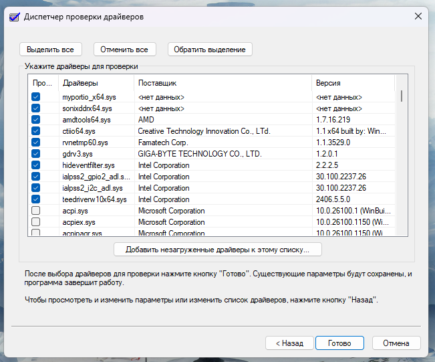This screenshot has height=362, width=435.
Task: Sort by the 'Про...' column header
Action: click(43, 83)
